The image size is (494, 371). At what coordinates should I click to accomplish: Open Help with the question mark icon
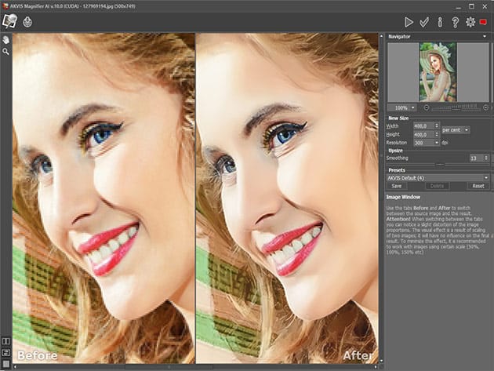(455, 22)
